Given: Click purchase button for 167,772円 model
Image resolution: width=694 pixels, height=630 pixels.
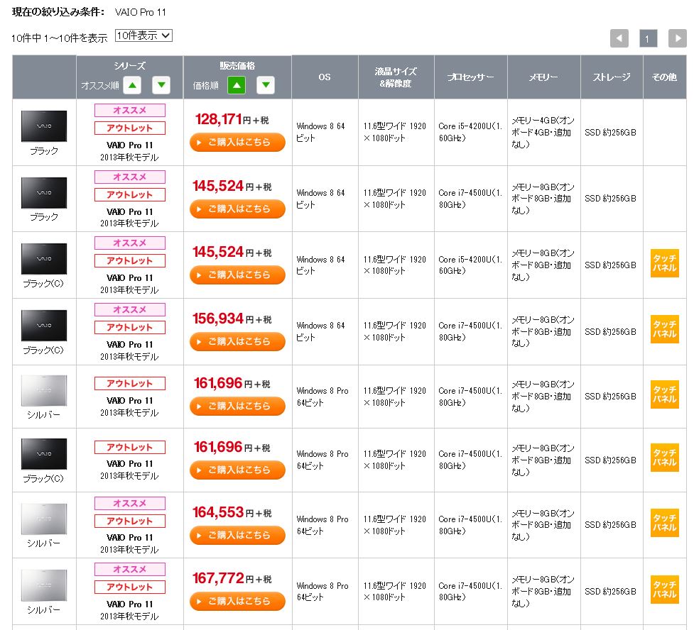Looking at the screenshot, I should 237,601.
